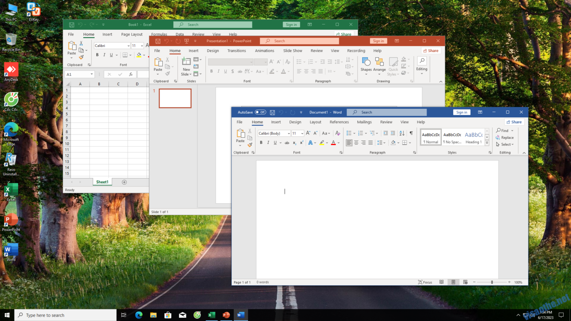Screen dimensions: 571x321
Task: Open Excel Calibri font dropdown
Action: pyautogui.click(x=128, y=46)
